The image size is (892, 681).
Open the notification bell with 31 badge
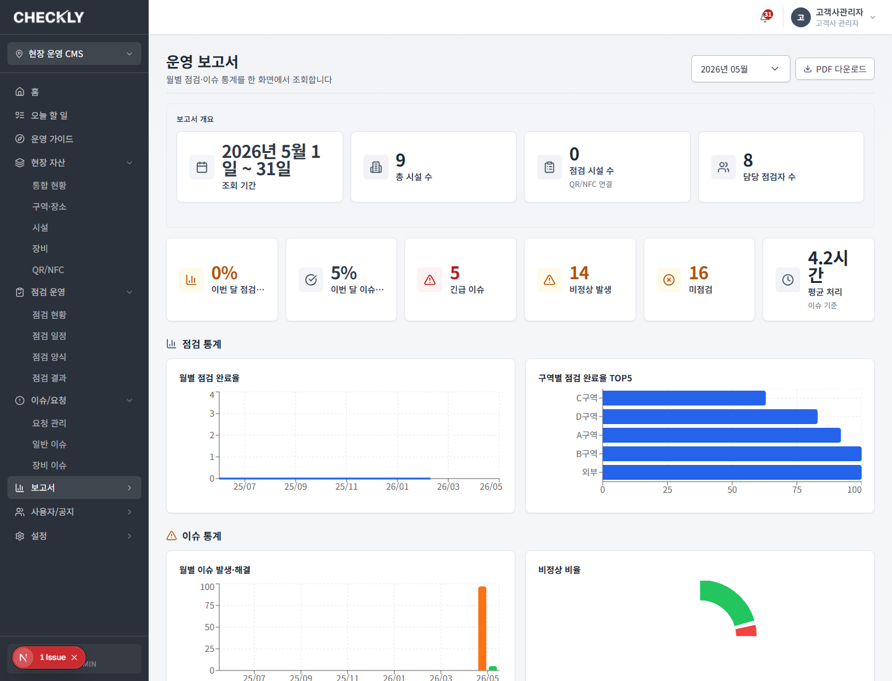[766, 17]
